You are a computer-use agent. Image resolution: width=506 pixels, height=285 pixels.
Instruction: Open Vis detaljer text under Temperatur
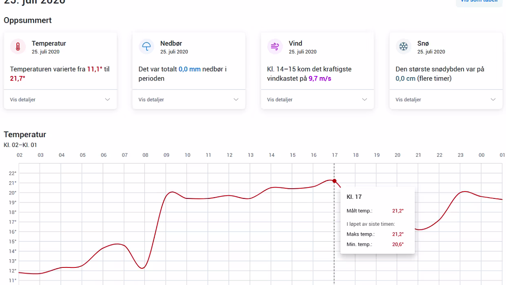[22, 100]
